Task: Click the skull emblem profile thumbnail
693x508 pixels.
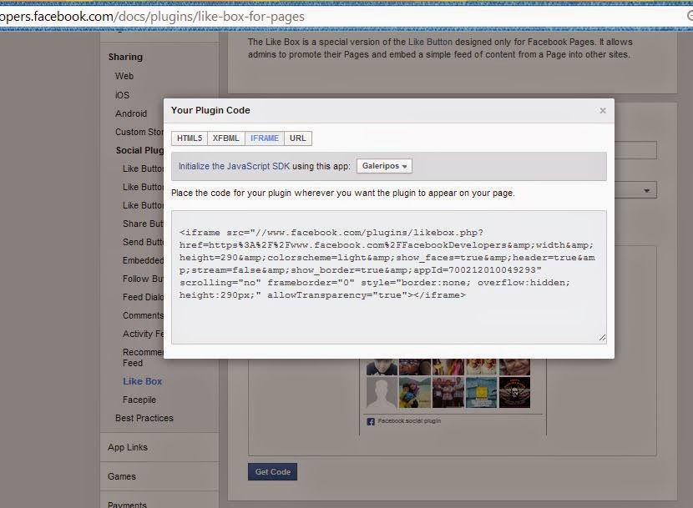Action: (x=514, y=392)
